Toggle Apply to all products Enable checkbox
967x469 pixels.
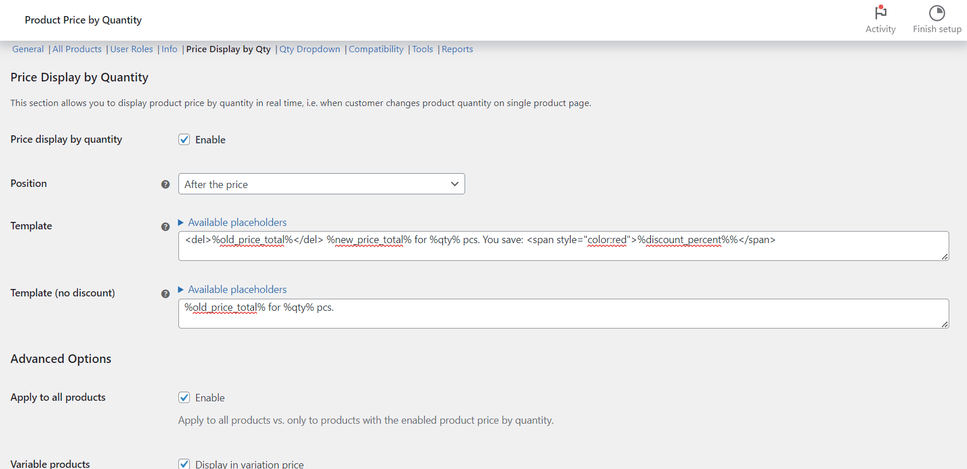[x=184, y=397]
